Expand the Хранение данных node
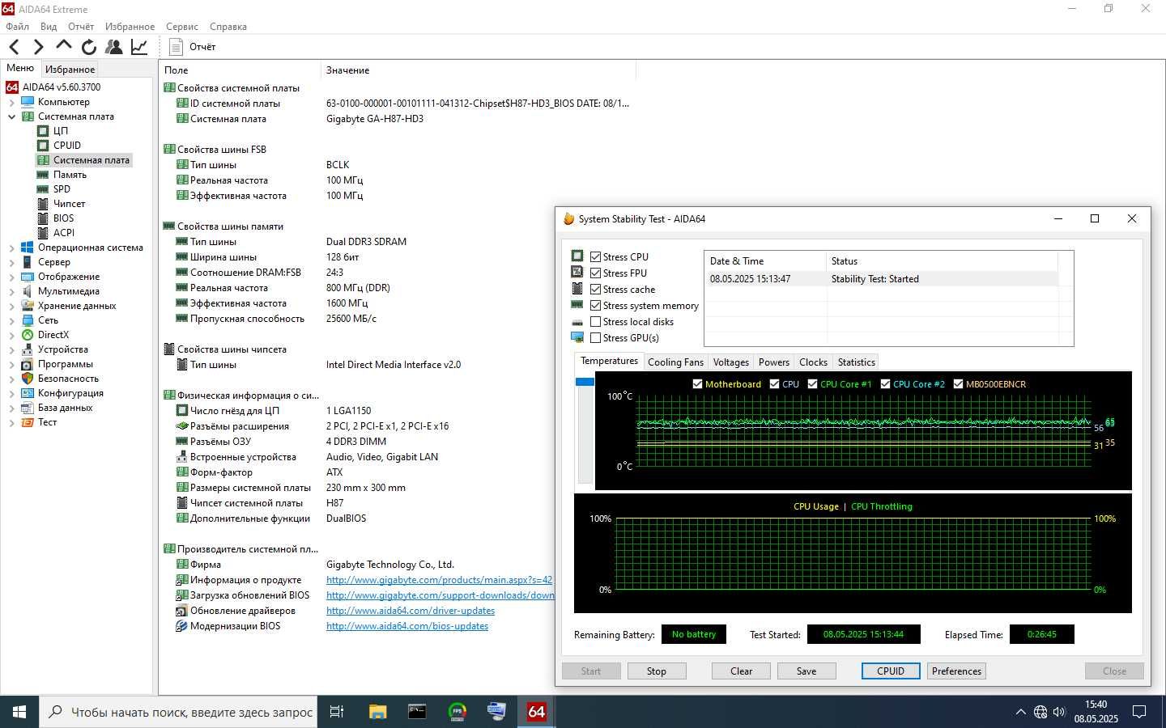The height and width of the screenshot is (728, 1166). [11, 307]
